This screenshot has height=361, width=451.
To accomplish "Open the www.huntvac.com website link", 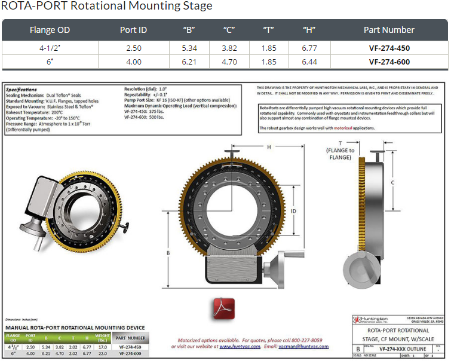I will (240, 347).
